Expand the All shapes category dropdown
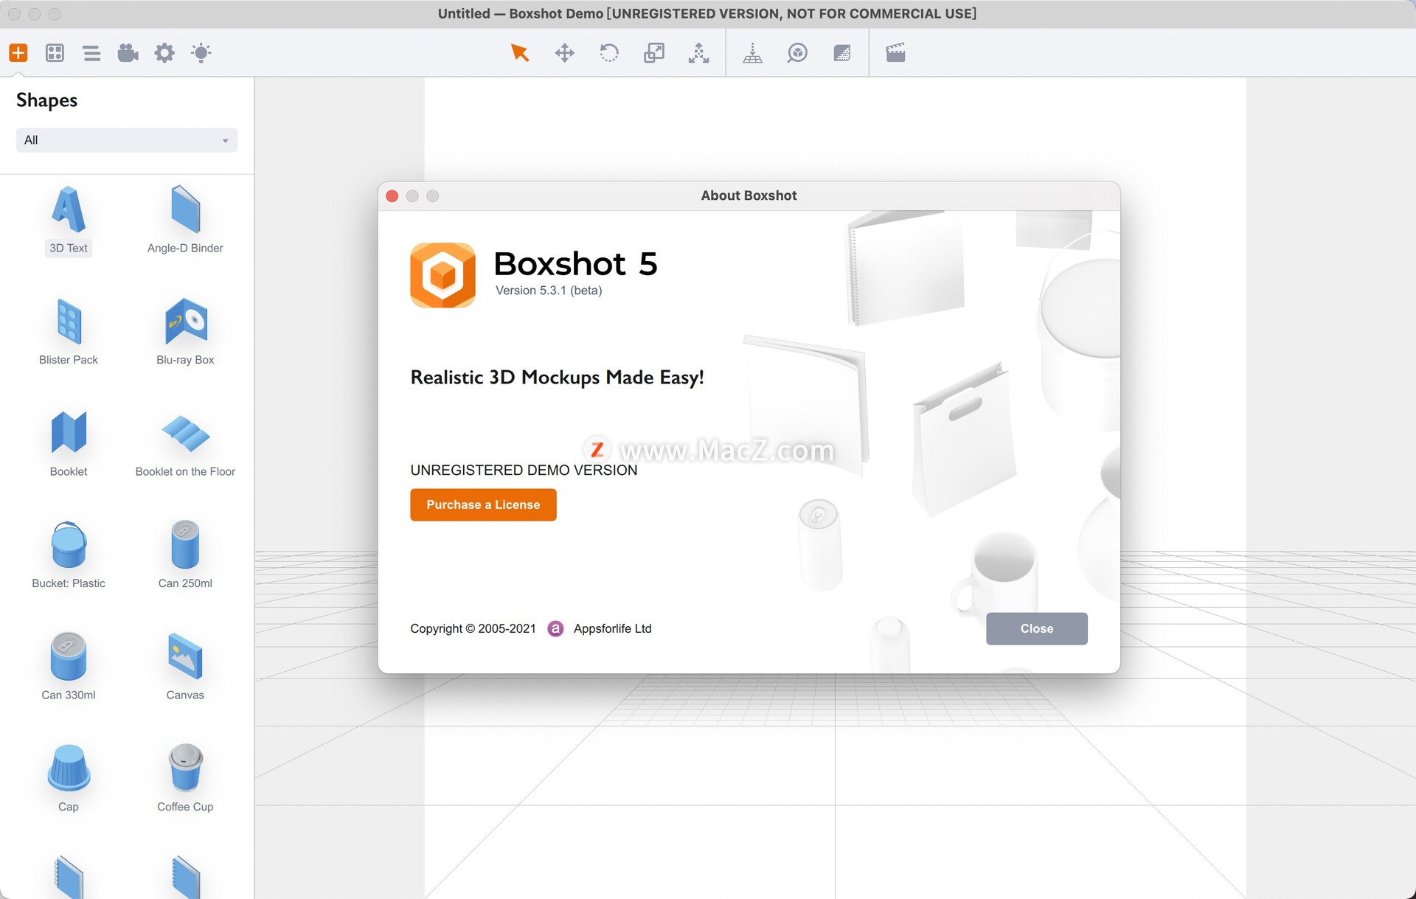This screenshot has height=899, width=1416. tap(127, 140)
